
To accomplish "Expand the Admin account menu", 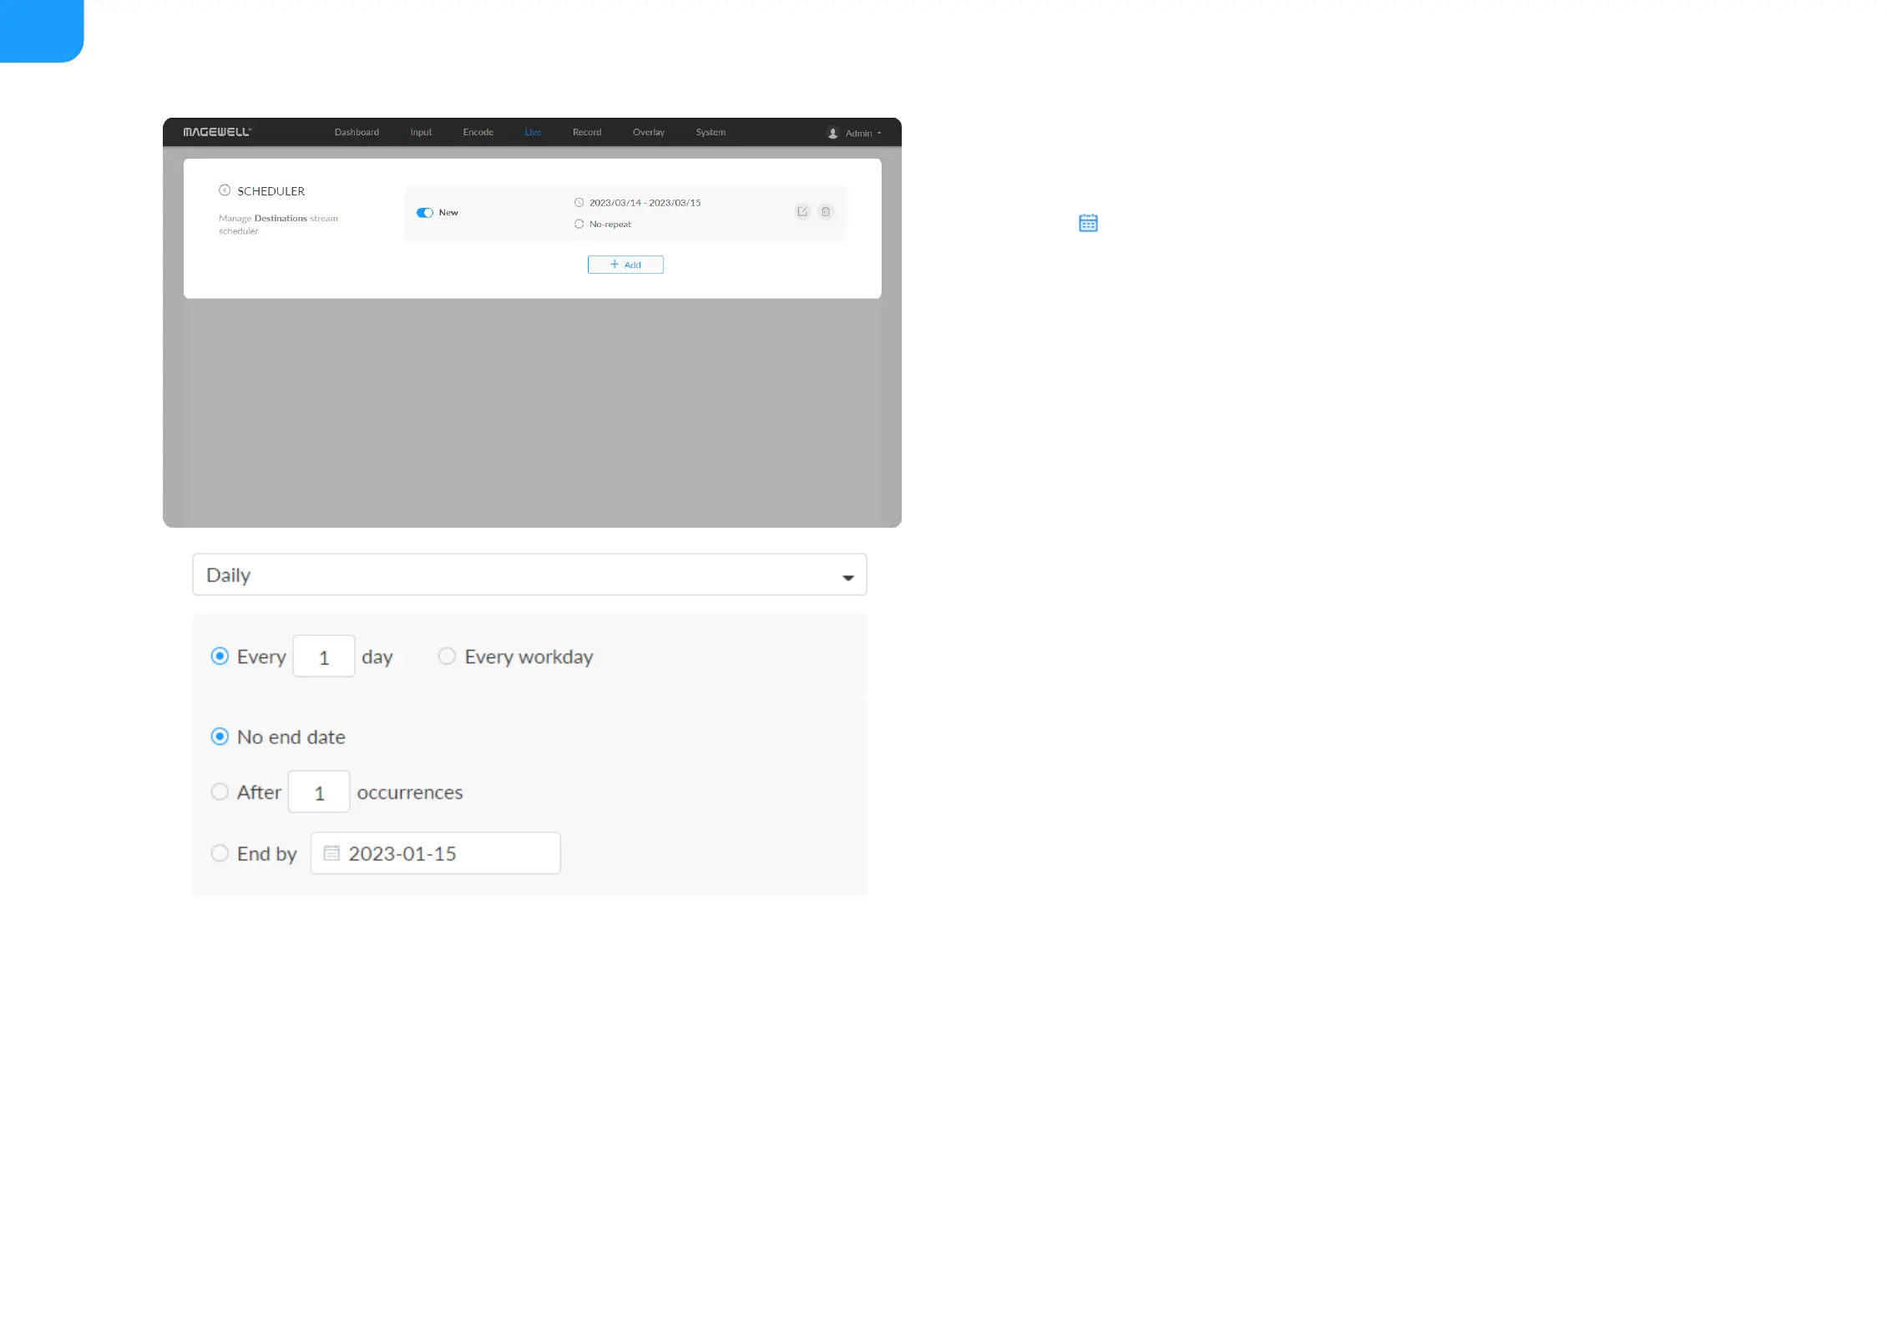I will tap(863, 133).
